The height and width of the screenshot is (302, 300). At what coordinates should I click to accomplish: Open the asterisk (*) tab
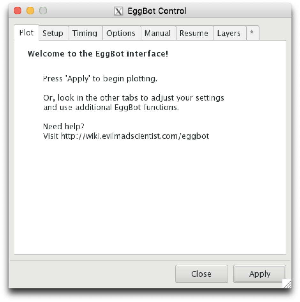pyautogui.click(x=252, y=33)
